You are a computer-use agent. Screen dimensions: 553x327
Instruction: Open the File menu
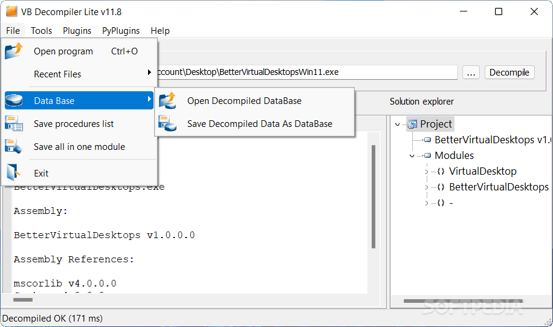point(13,31)
